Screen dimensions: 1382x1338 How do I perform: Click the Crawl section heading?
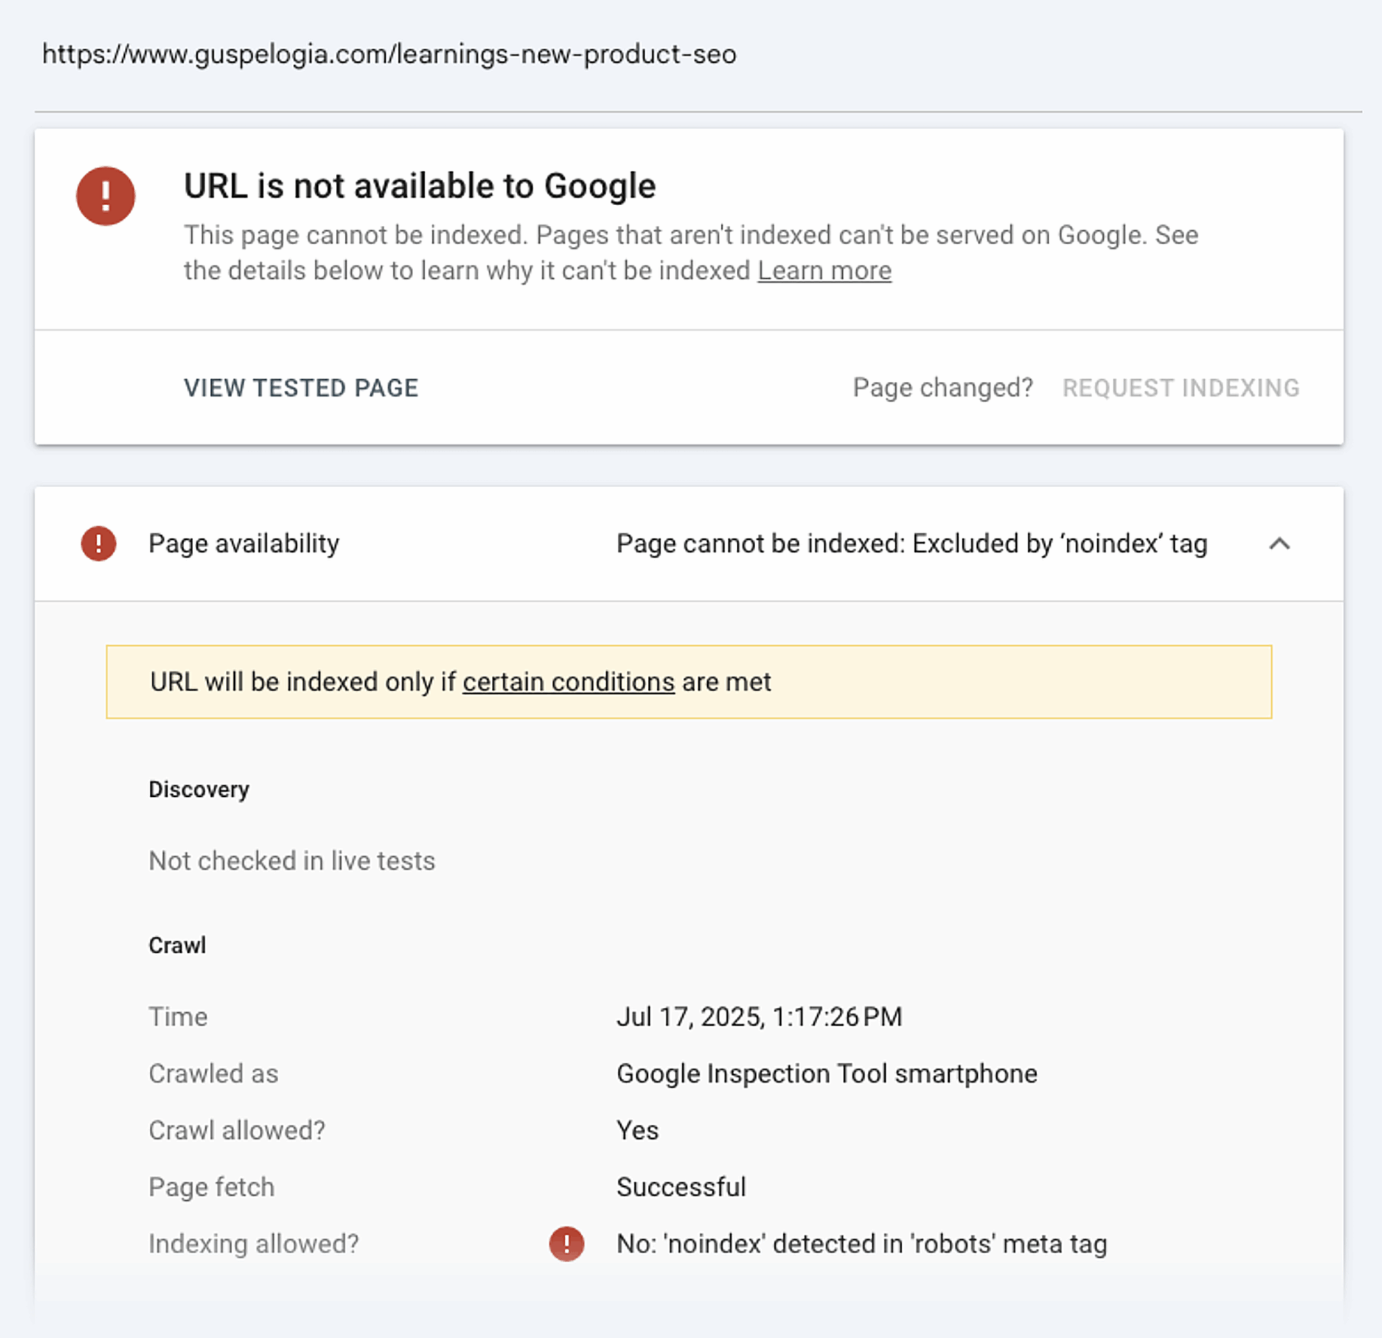tap(177, 945)
